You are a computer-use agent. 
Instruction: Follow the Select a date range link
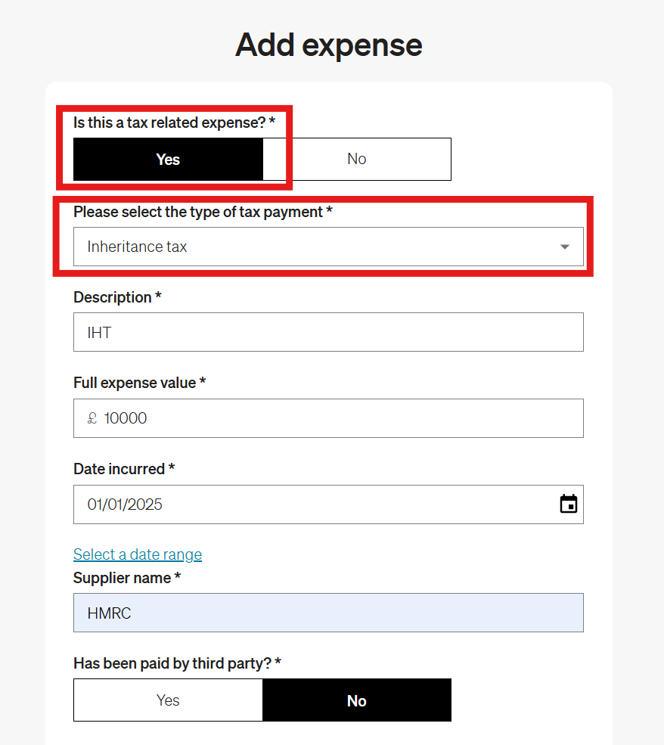[138, 554]
